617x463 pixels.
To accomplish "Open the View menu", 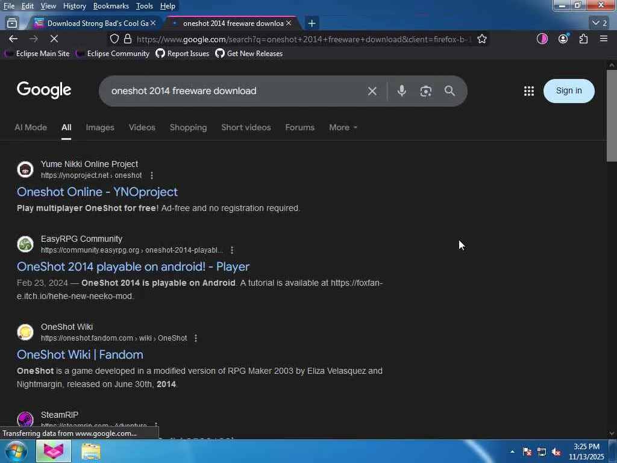I will click(48, 6).
